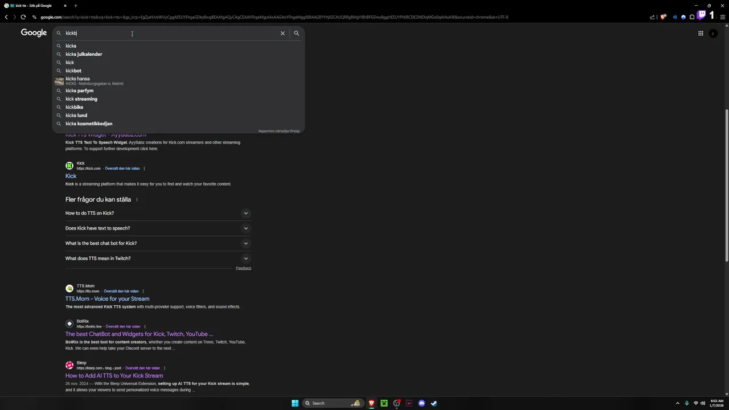
Task: Click the share page icon
Action: [x=652, y=17]
